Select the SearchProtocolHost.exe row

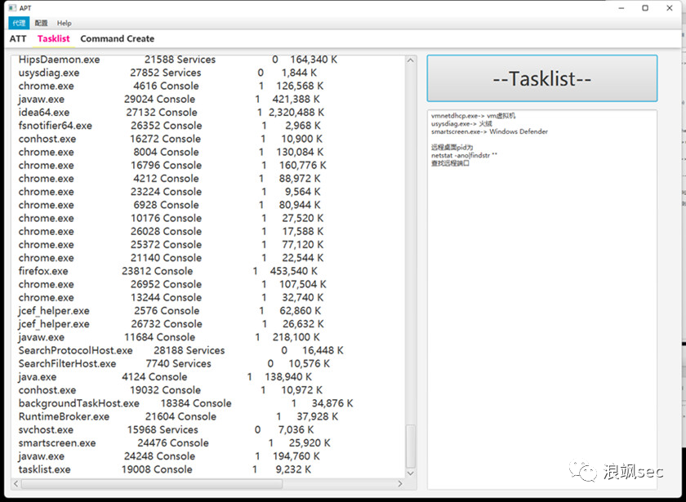pos(180,350)
